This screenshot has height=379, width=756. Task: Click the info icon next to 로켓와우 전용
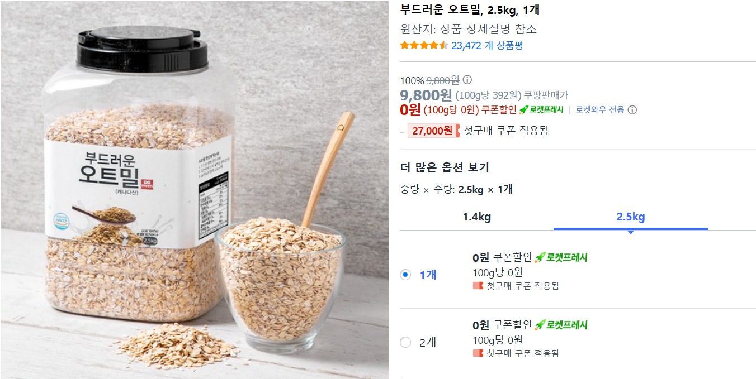pos(632,110)
